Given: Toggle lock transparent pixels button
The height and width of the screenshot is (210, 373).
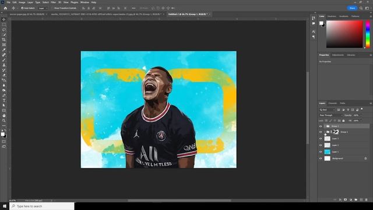Looking at the screenshot, I should 326,121.
